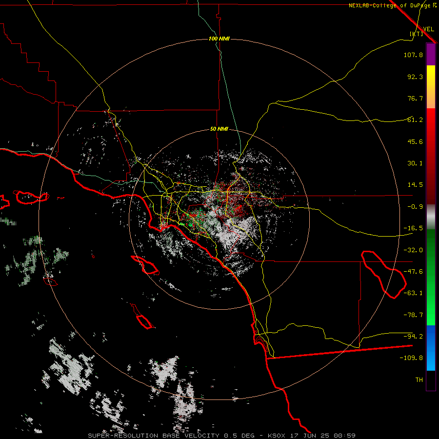Screen dimensions: 439x439
Task: Select the -78.7 velocity scale value
Action: (x=413, y=315)
